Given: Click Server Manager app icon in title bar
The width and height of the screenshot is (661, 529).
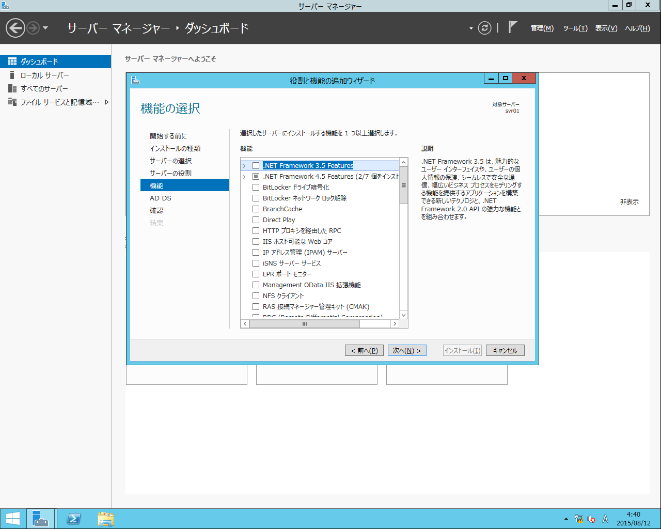Looking at the screenshot, I should 5,6.
